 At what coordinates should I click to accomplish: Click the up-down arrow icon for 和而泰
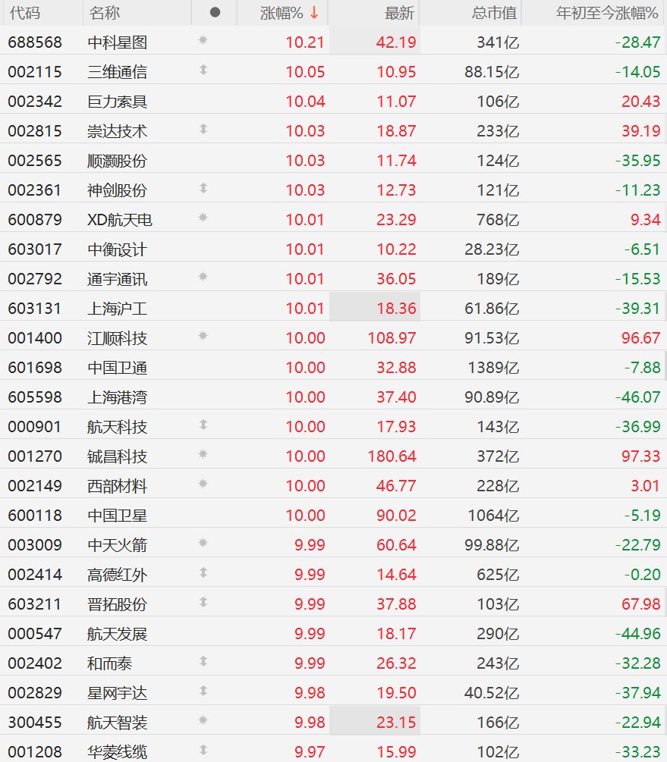(203, 661)
